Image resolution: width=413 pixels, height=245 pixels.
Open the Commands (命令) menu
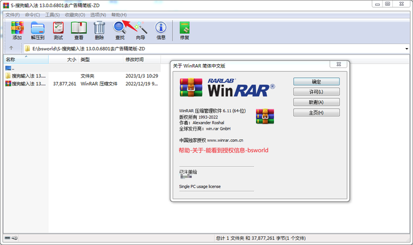(x=32, y=15)
